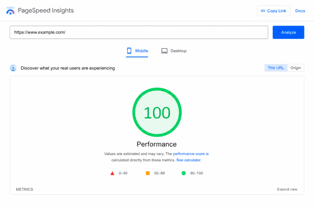Click the chain link icon in Copy Link
The height and width of the screenshot is (209, 314).
(263, 11)
